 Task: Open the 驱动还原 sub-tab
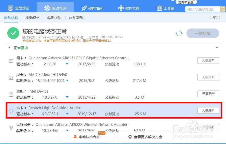[x=54, y=18]
